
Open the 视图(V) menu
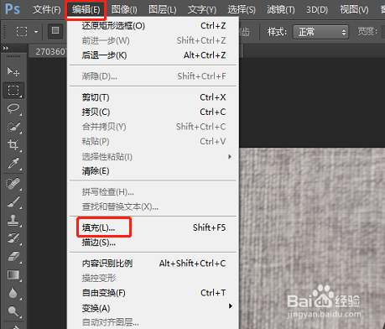point(354,10)
